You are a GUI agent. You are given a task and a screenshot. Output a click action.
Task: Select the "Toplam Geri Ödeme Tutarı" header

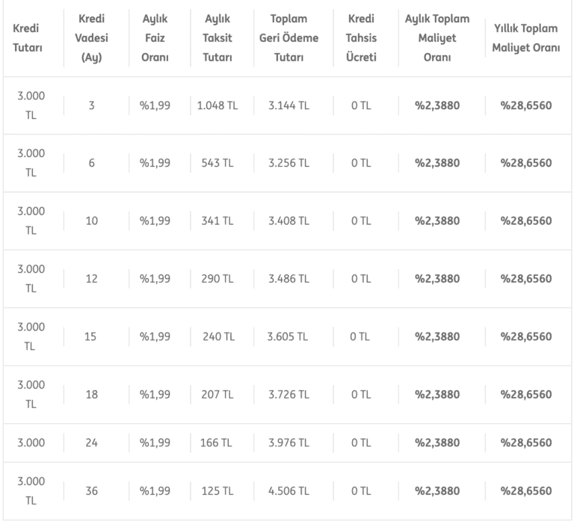(x=288, y=37)
